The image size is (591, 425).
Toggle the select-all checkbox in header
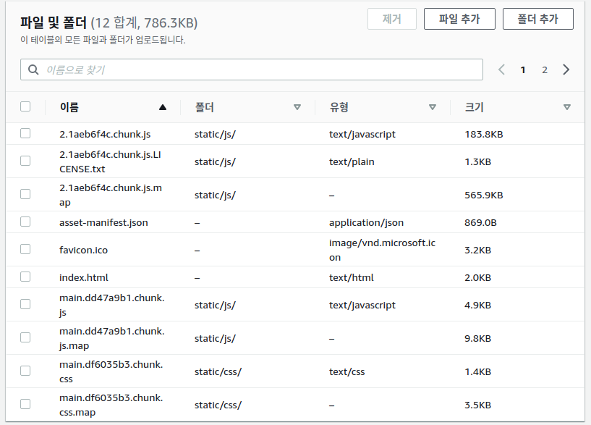(25, 106)
